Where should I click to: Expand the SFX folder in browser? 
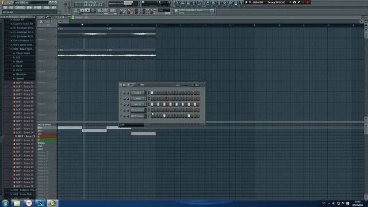pyautogui.click(x=18, y=57)
